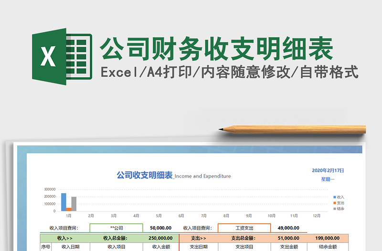This screenshot has width=382, height=251.
Task: Click the pencil image above the sheet
Action: (292, 129)
